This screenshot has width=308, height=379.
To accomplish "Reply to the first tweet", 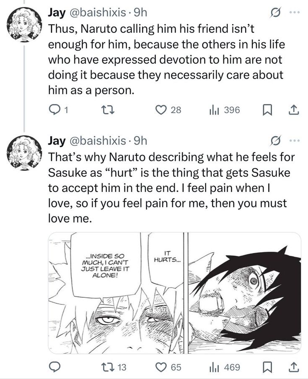I will tap(54, 110).
